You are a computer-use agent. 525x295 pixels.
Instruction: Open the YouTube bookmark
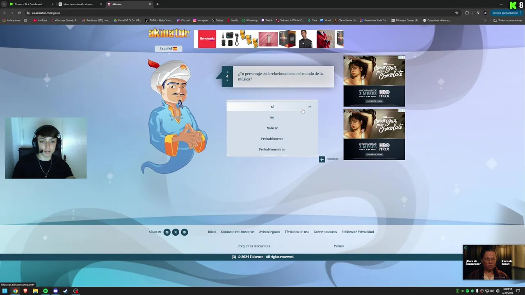[41, 20]
